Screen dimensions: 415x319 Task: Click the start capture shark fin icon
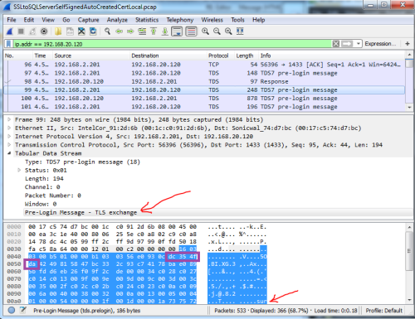pyautogui.click(x=10, y=31)
